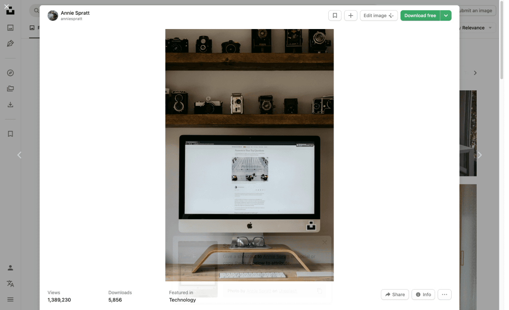Open the hamburger menu in sidebar
The height and width of the screenshot is (310, 509).
click(11, 299)
